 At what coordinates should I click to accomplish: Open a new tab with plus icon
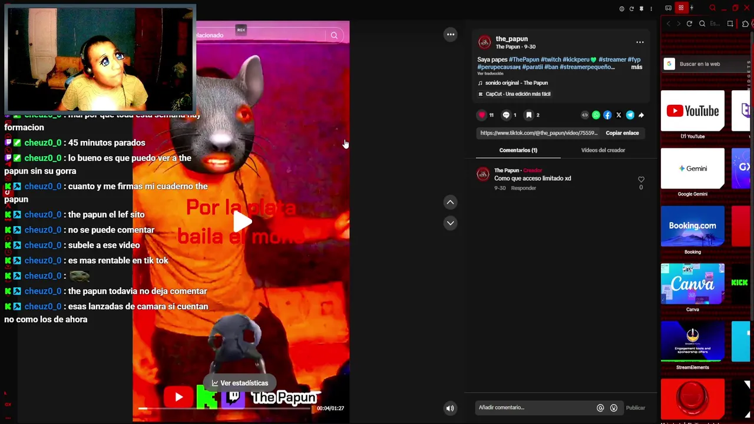pyautogui.click(x=692, y=8)
